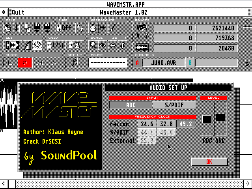Select the magnifier zoom tool
The image size is (252, 189).
tap(93, 45)
